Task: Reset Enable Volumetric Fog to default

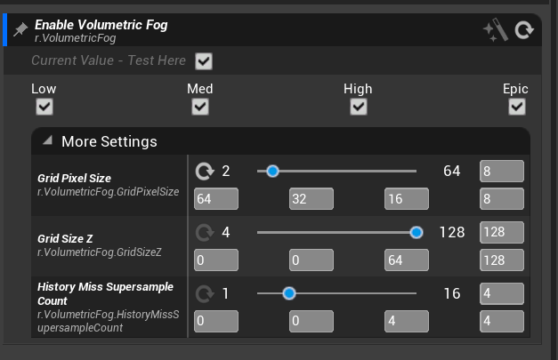Action: click(x=524, y=31)
